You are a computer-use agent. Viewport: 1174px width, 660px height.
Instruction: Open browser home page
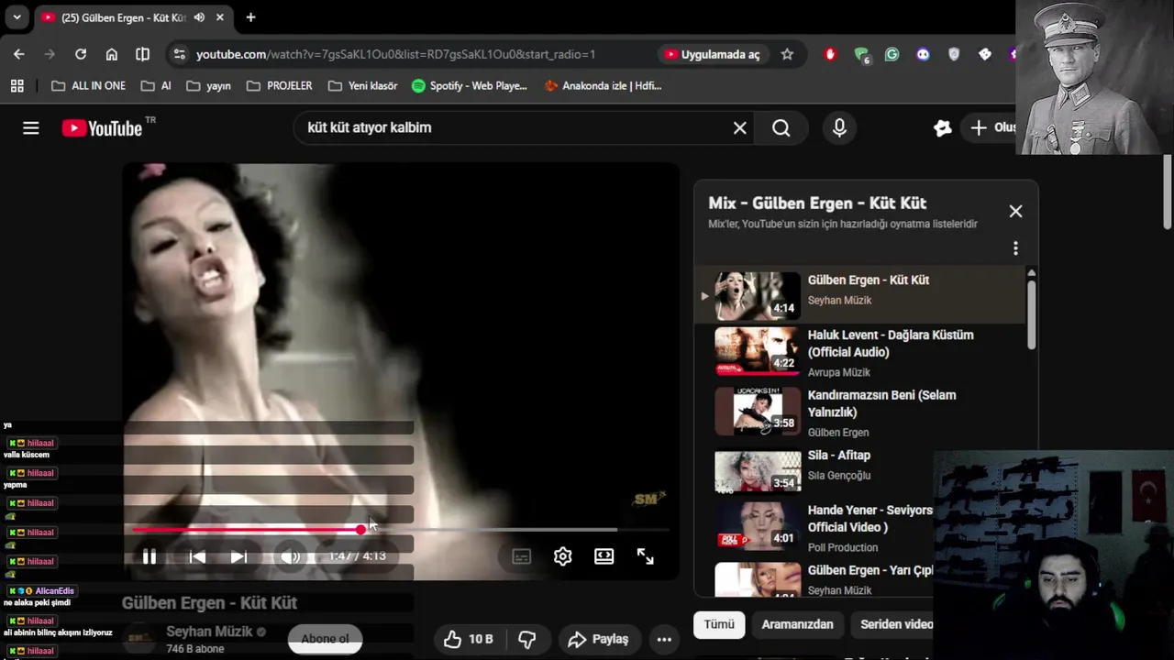point(112,54)
